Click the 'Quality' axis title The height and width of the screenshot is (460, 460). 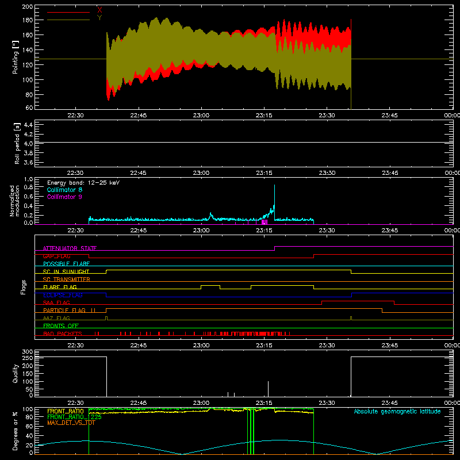click(x=16, y=373)
